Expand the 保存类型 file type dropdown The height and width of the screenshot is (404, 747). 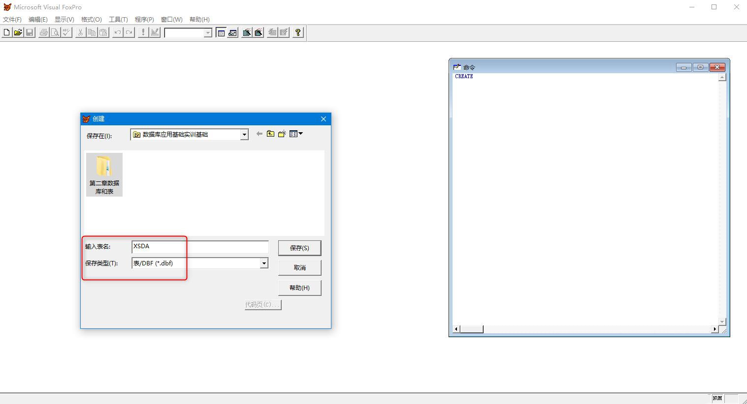coord(264,263)
